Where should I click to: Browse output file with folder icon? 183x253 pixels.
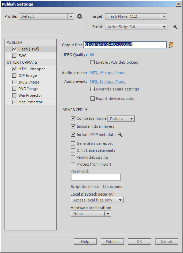171,45
